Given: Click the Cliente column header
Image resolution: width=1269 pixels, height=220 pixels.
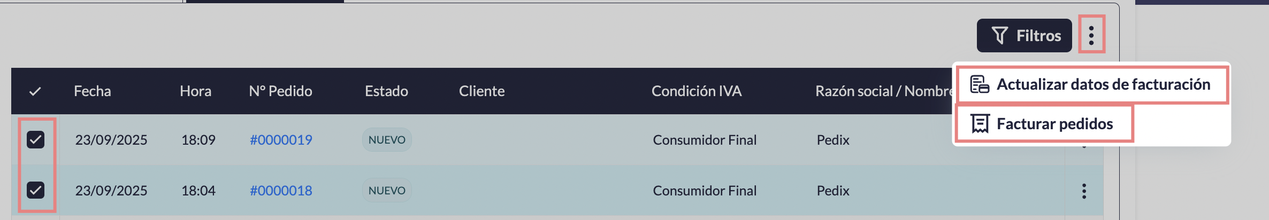Looking at the screenshot, I should [x=481, y=91].
